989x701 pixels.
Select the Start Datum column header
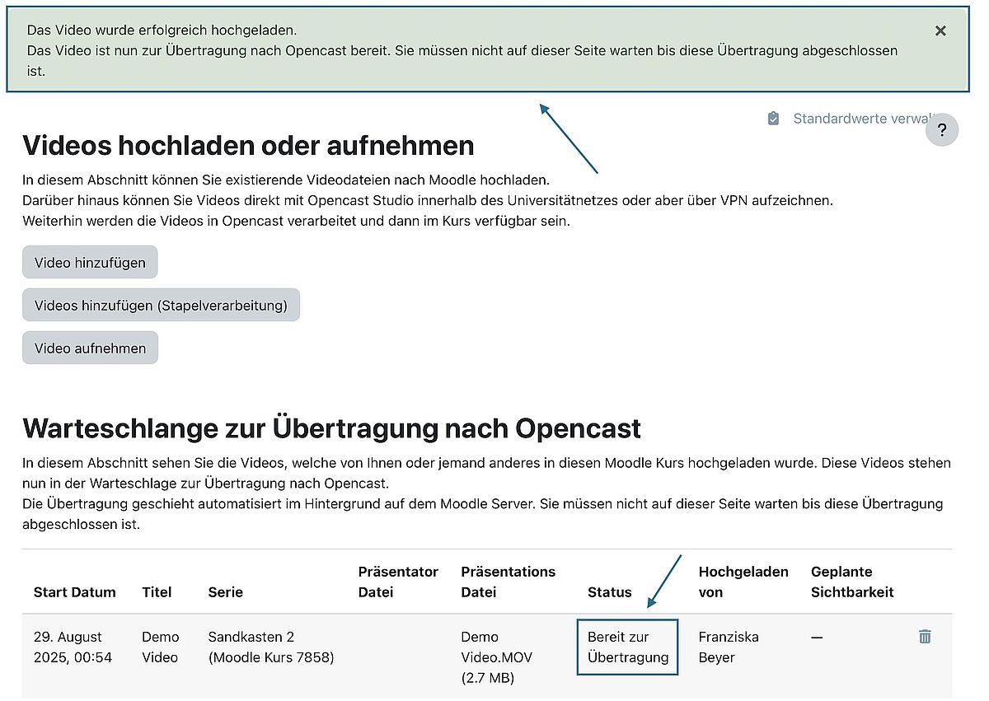click(75, 592)
